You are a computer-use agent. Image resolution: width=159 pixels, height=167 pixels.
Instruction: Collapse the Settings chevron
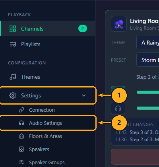point(84,95)
